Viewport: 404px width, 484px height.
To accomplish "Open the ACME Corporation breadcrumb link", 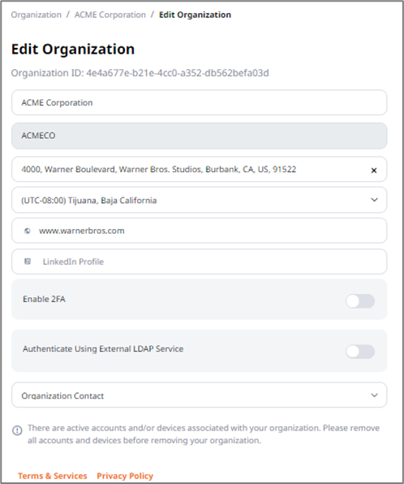I will (x=110, y=15).
